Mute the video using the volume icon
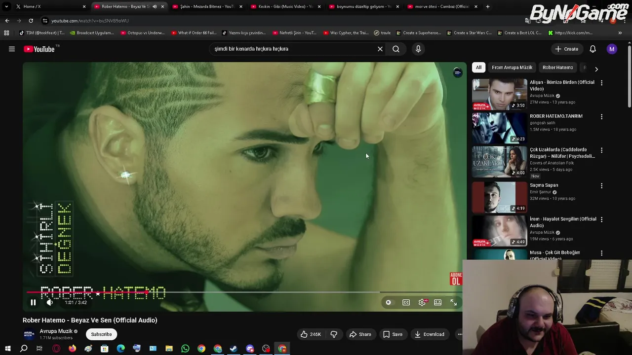The width and height of the screenshot is (632, 355). pos(49,302)
